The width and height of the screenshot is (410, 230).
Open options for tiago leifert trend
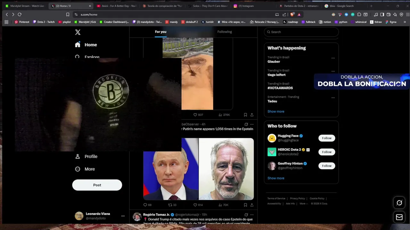pos(333,71)
